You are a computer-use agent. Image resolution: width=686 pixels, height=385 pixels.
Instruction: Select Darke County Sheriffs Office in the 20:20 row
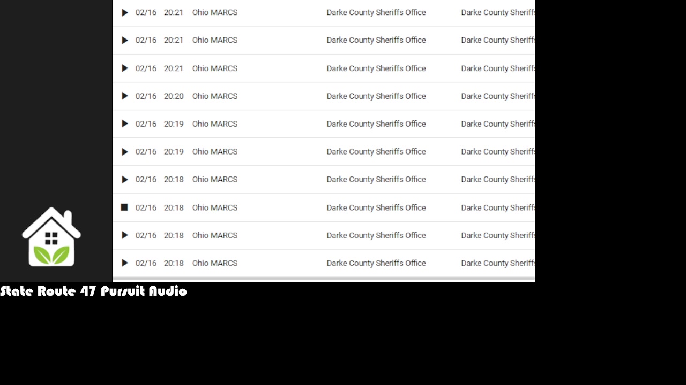376,96
